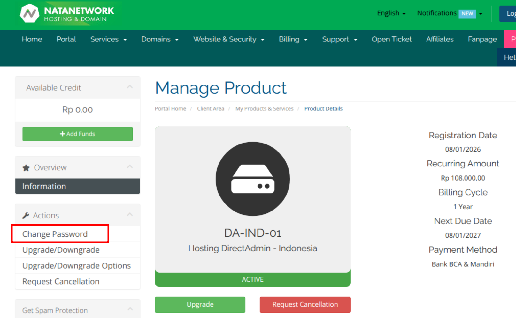Expand the Billing menu
Viewport: 516px width, 318px height.
pyautogui.click(x=293, y=39)
